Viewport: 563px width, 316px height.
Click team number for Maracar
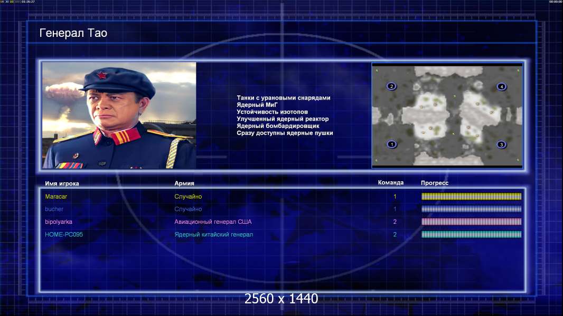pos(395,196)
